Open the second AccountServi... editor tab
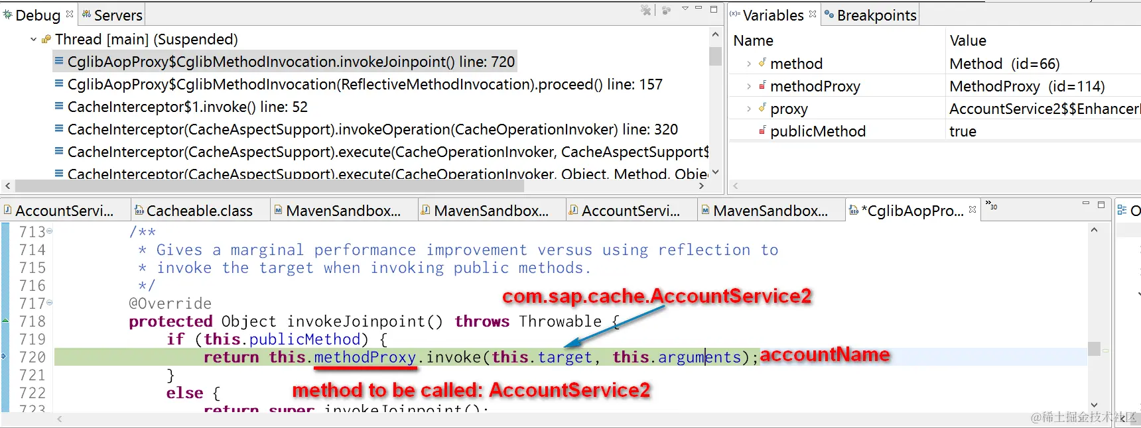This screenshot has height=428, width=1141. point(630,211)
